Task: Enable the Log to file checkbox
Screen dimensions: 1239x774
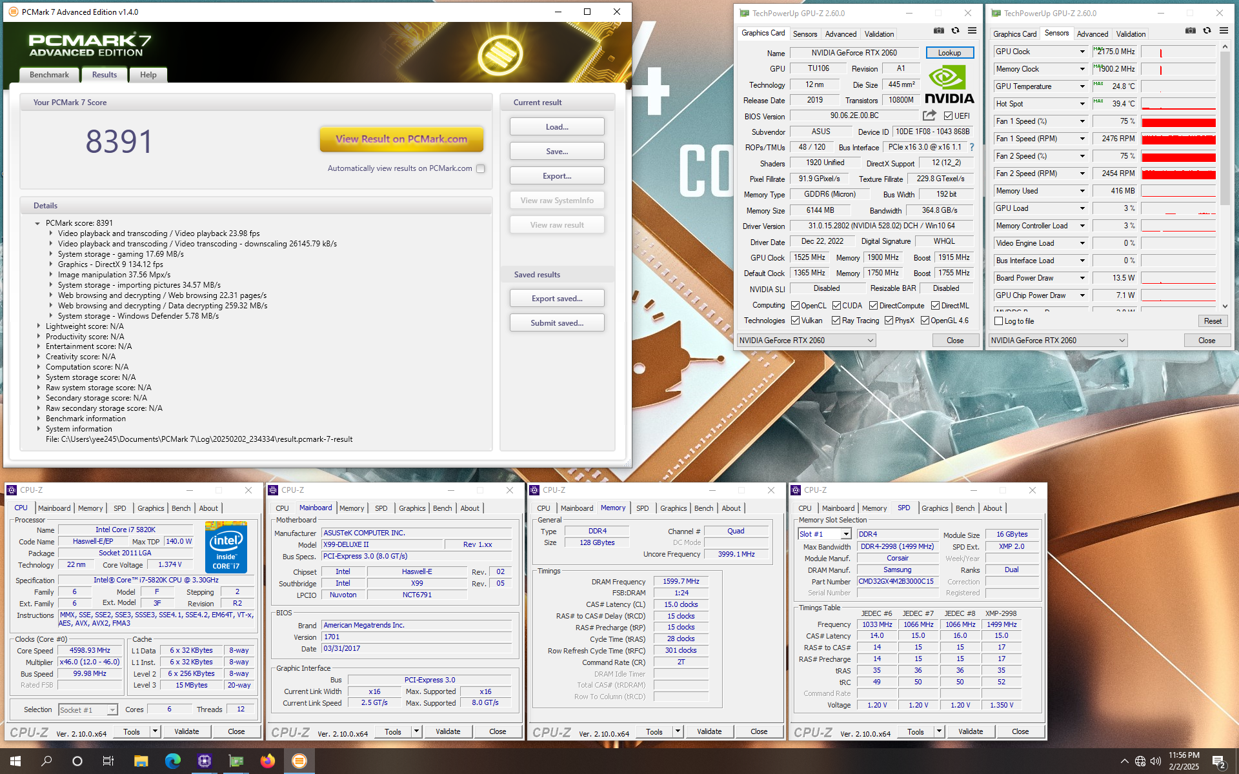Action: pyautogui.click(x=999, y=321)
